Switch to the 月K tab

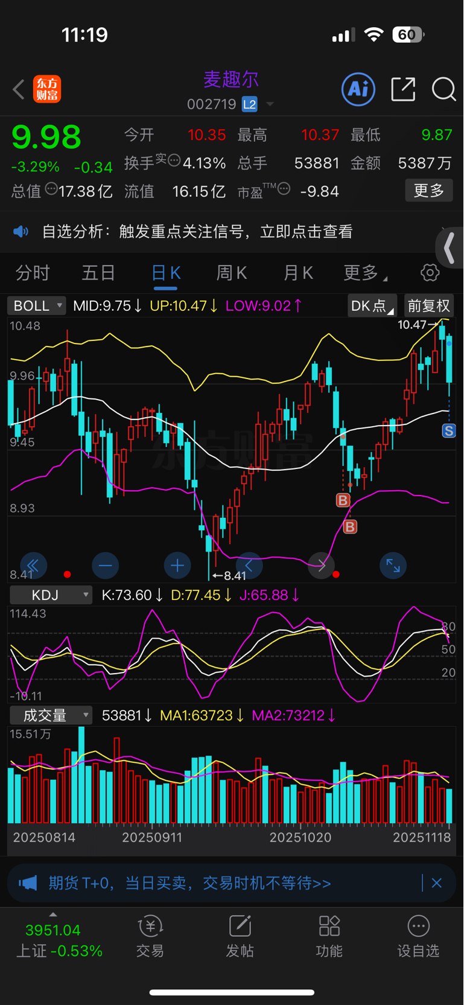(x=298, y=273)
